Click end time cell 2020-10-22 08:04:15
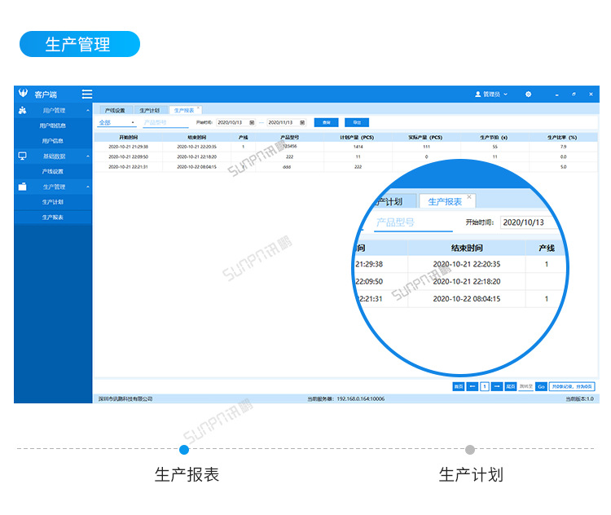The height and width of the screenshot is (515, 611). coord(197,167)
